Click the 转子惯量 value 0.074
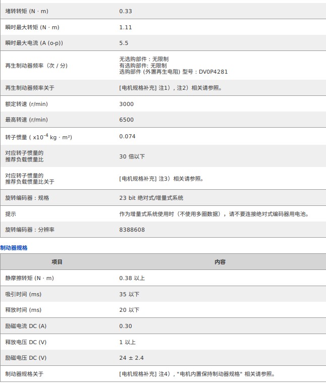 (127, 136)
